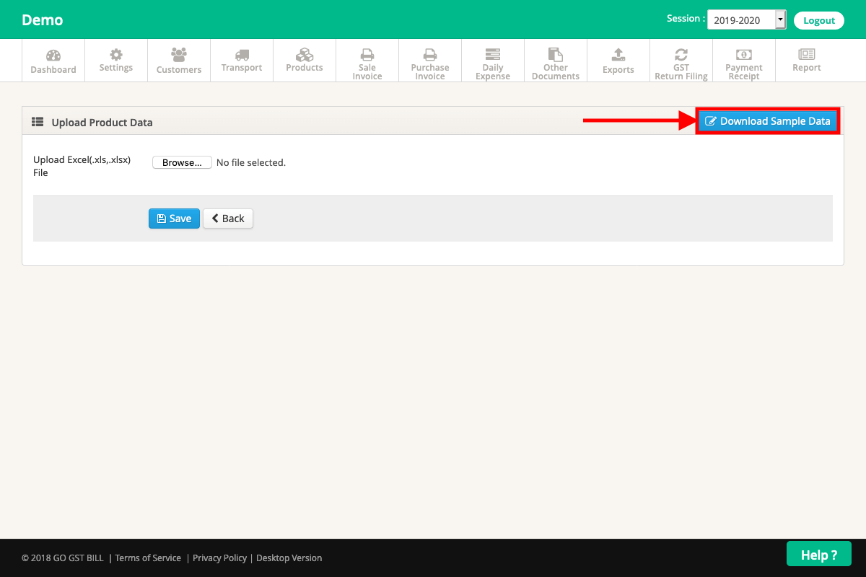This screenshot has height=577, width=866.
Task: Expand the Session year dropdown
Action: click(x=746, y=20)
